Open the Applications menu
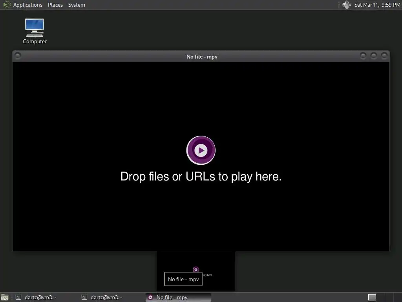This screenshot has height=302, width=402. [28, 5]
